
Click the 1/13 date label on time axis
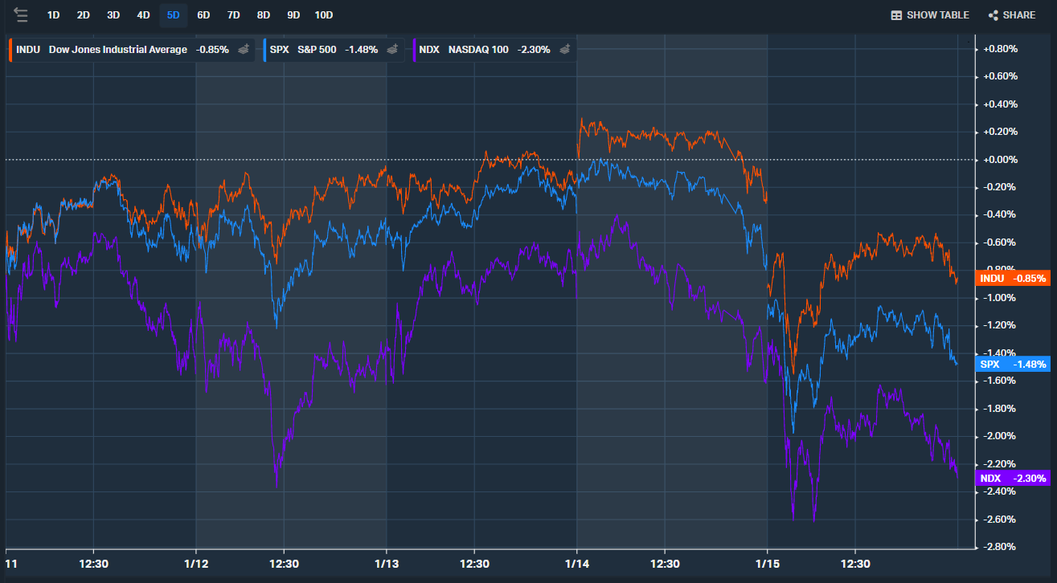(x=387, y=563)
